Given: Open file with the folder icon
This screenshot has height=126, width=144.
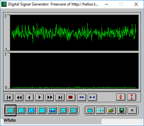Looking at the screenshot, I should pyautogui.click(x=111, y=110).
